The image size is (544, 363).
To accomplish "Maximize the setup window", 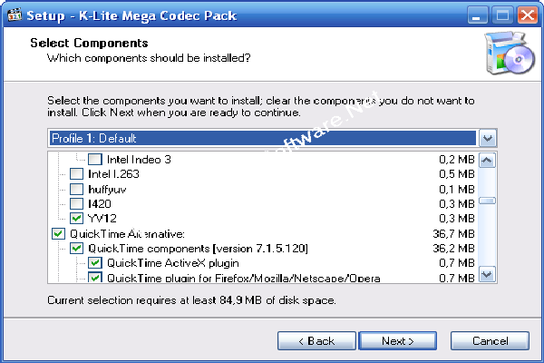I will pos(502,15).
